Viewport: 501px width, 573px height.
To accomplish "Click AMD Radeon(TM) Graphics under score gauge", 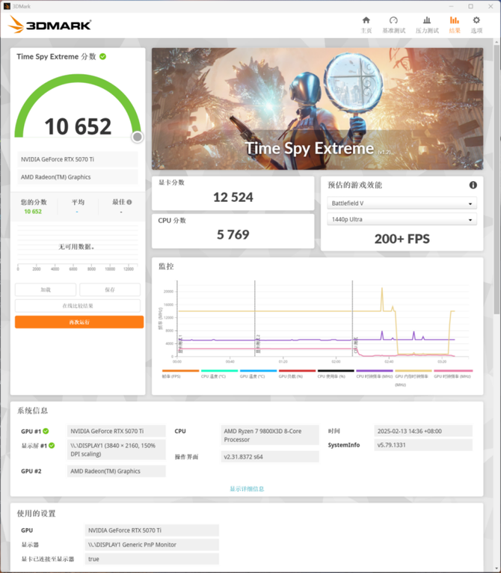I will point(78,177).
